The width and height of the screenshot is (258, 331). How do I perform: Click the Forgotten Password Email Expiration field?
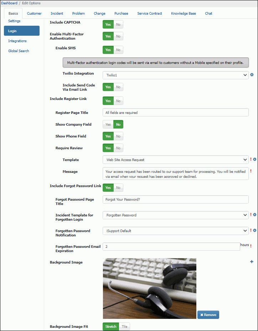coord(171,246)
